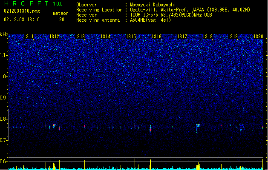Click the 'meteor' label
Image resolution: width=268 pixels, height=170 pixels.
(61, 13)
